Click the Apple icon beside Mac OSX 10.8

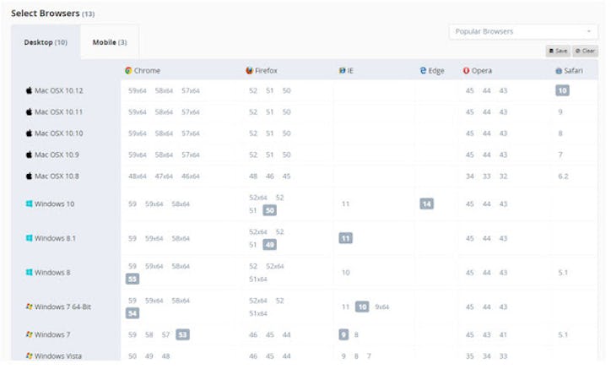pyautogui.click(x=29, y=176)
